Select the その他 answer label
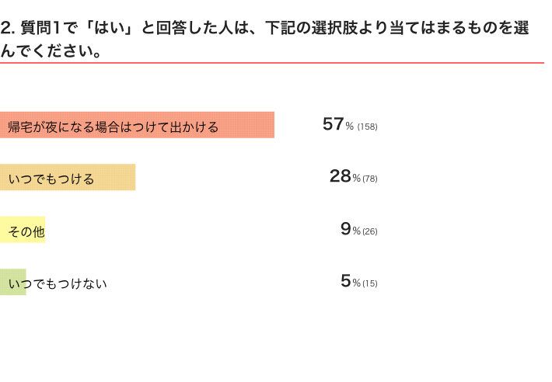The image size is (552, 382). (x=26, y=231)
